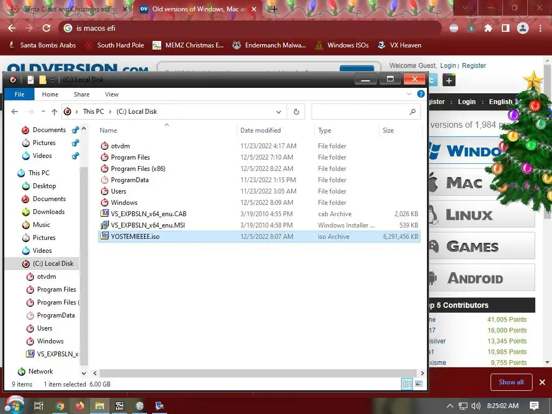Image resolution: width=552 pixels, height=414 pixels.
Task: Go up one folder level arrow
Action: (54, 112)
